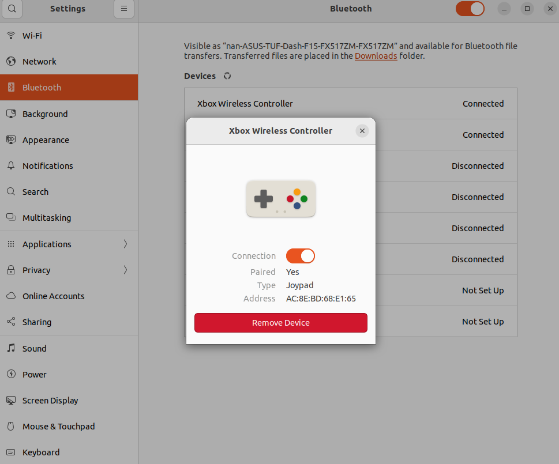Open Wi-Fi settings panel
The image size is (559, 464).
[69, 36]
